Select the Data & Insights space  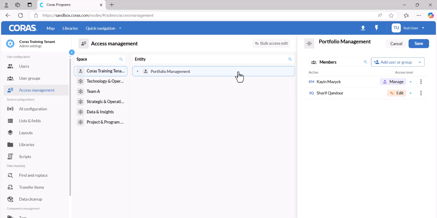coord(101,112)
